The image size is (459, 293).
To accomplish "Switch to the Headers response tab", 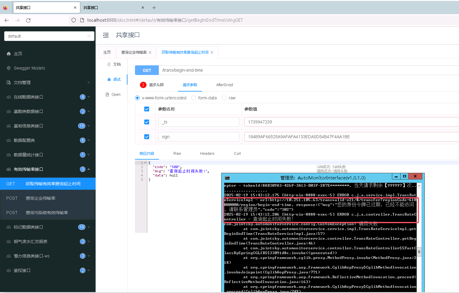I will [x=207, y=154].
